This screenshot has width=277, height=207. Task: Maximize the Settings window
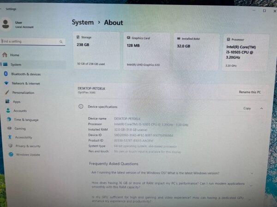(x=264, y=11)
